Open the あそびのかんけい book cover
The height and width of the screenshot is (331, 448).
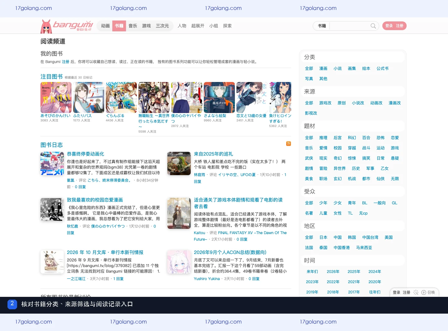pyautogui.click(x=56, y=97)
